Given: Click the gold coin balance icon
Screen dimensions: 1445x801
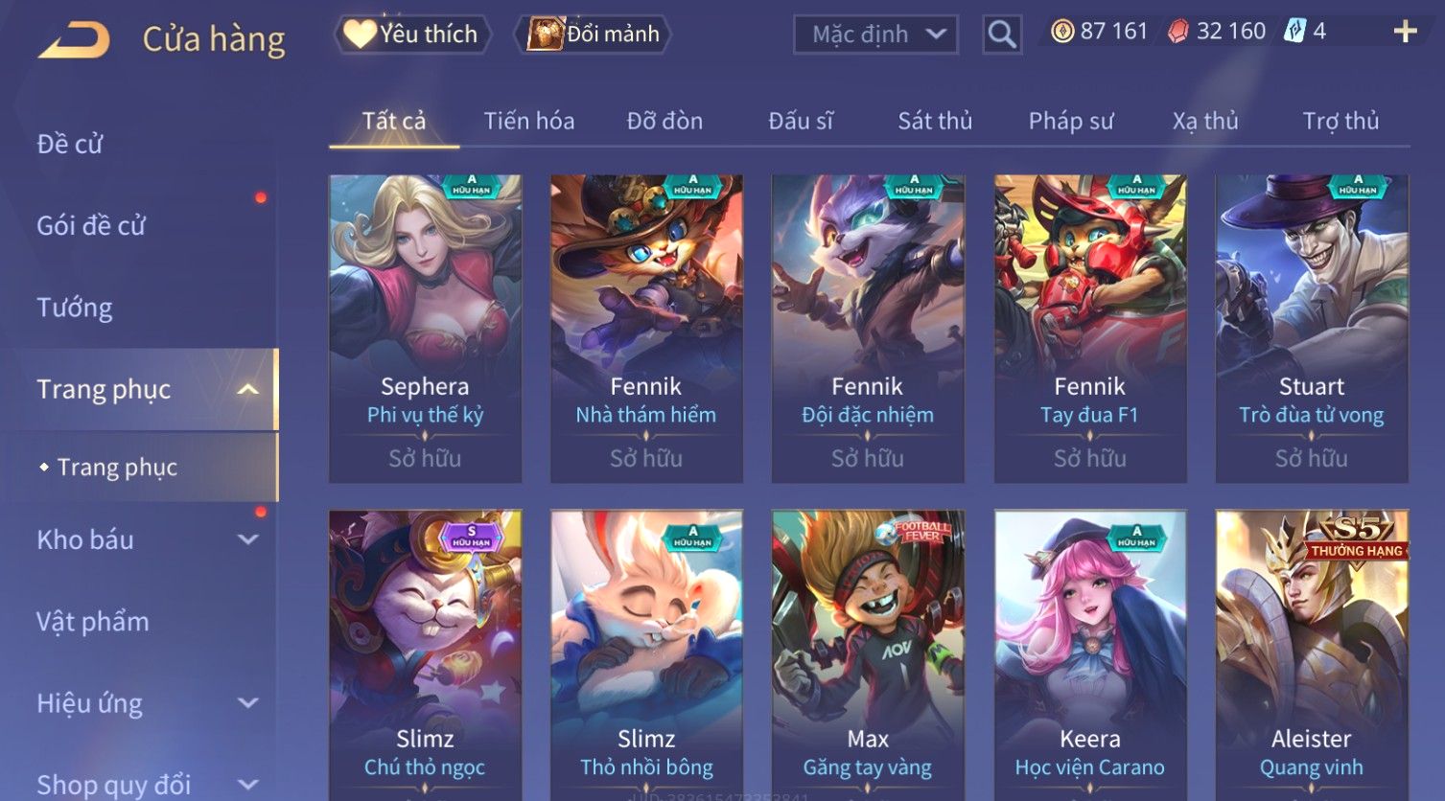Looking at the screenshot, I should pos(1061,32).
